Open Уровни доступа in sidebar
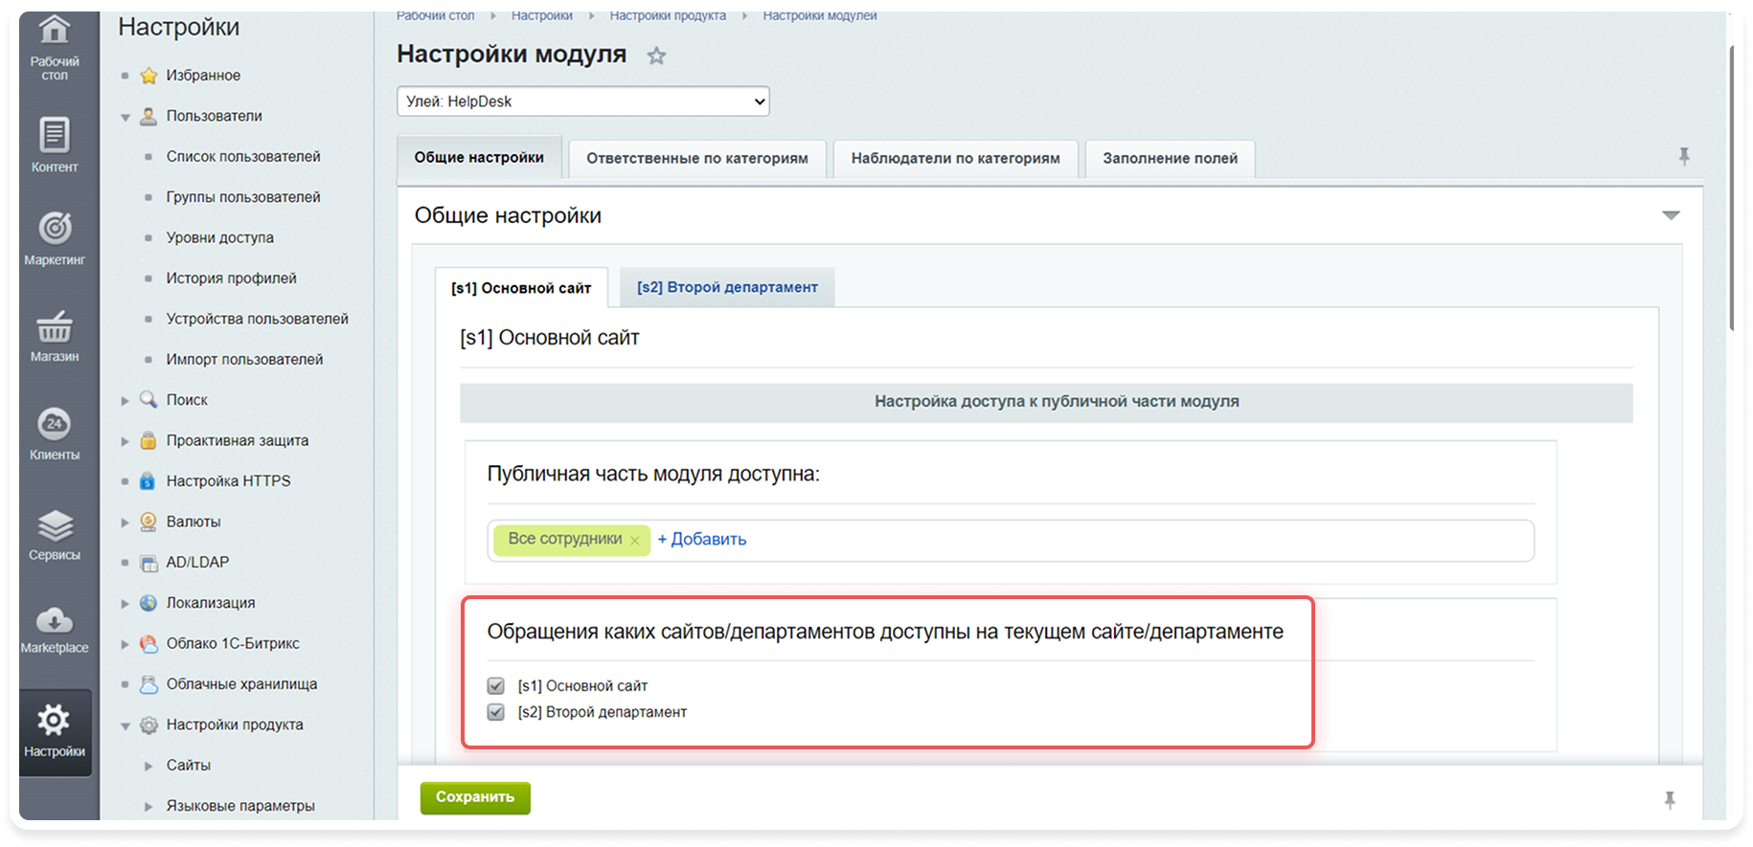1753x847 pixels. pyautogui.click(x=220, y=238)
